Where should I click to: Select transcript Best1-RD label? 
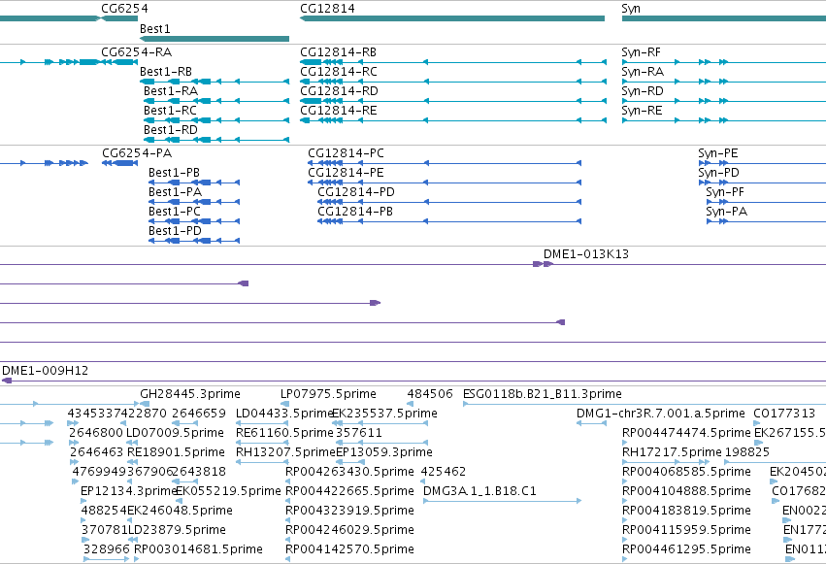171,130
